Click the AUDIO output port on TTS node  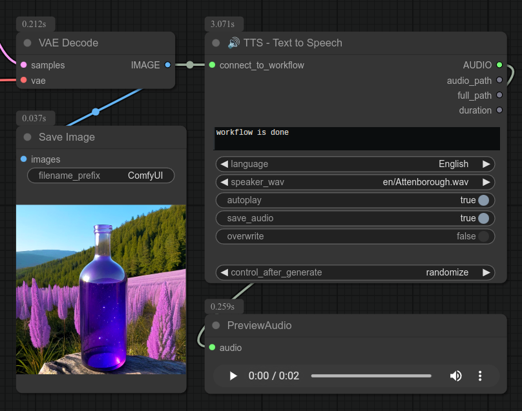tap(499, 65)
